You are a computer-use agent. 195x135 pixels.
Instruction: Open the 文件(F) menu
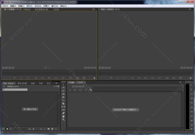click(5, 6)
